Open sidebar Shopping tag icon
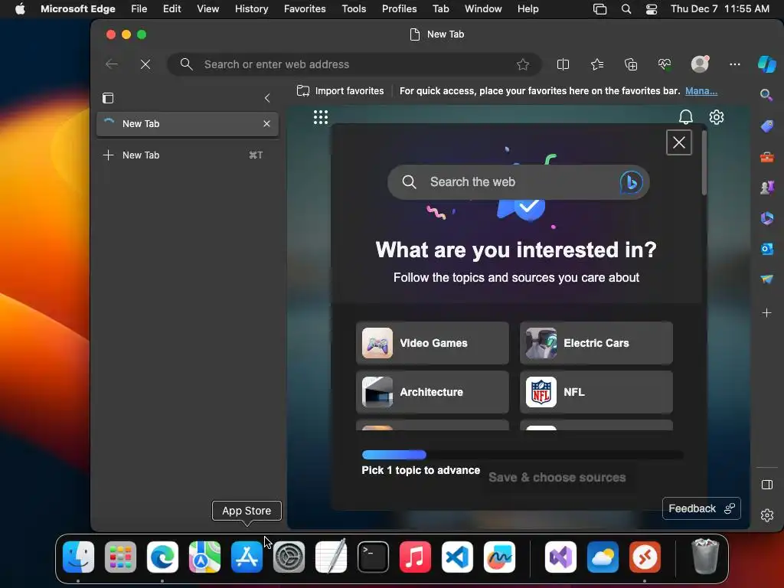This screenshot has height=588, width=784. 767,126
